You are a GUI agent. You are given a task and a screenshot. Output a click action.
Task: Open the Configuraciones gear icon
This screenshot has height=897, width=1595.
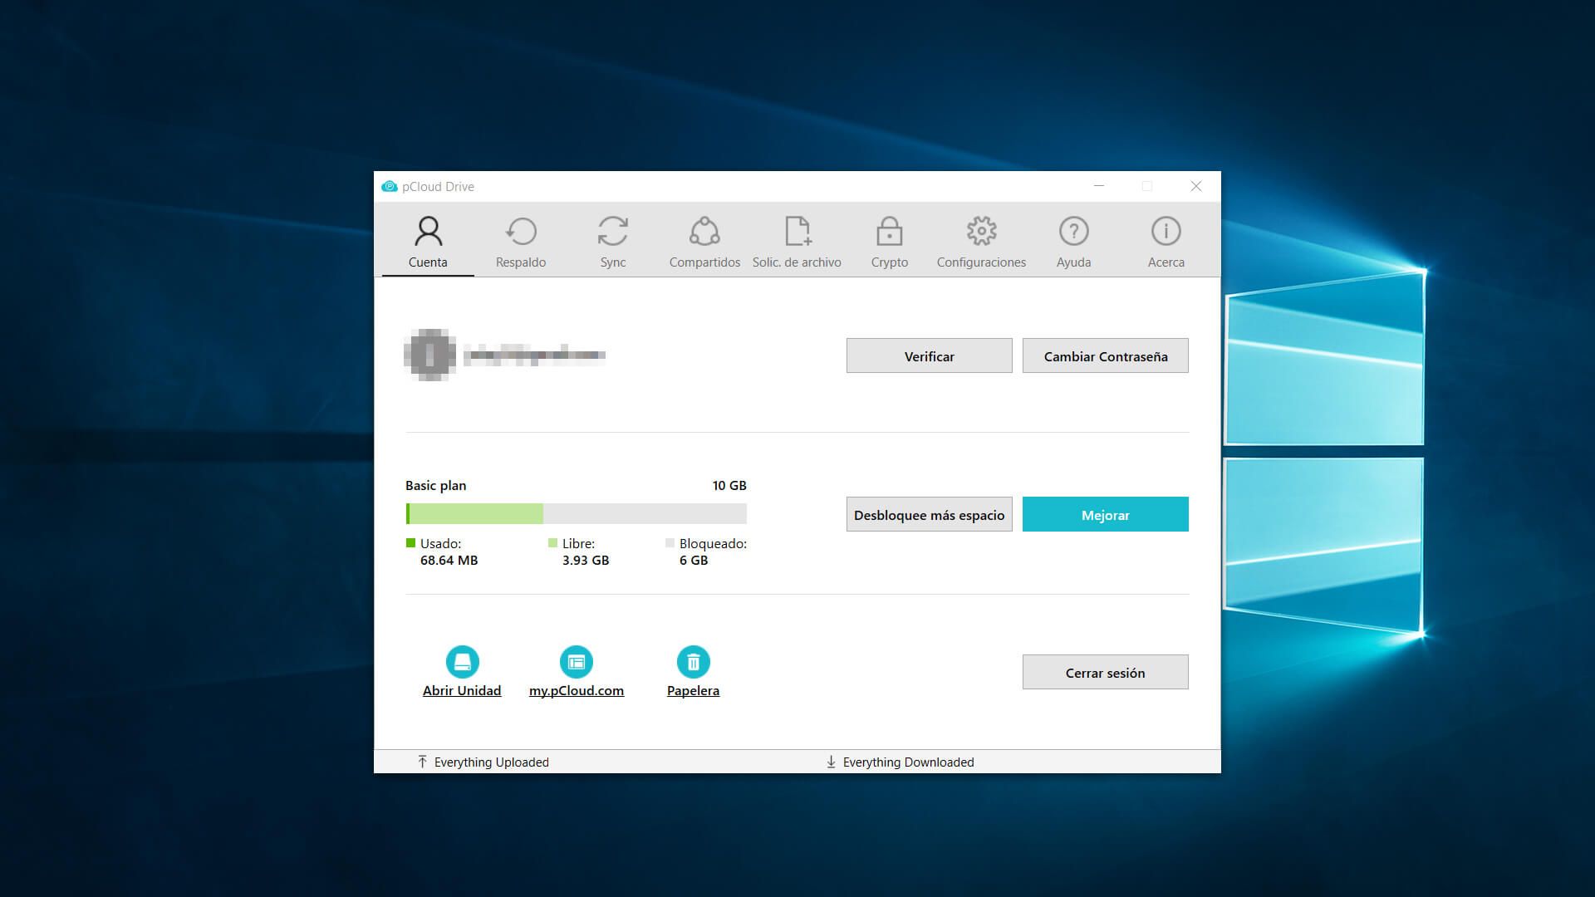point(981,231)
